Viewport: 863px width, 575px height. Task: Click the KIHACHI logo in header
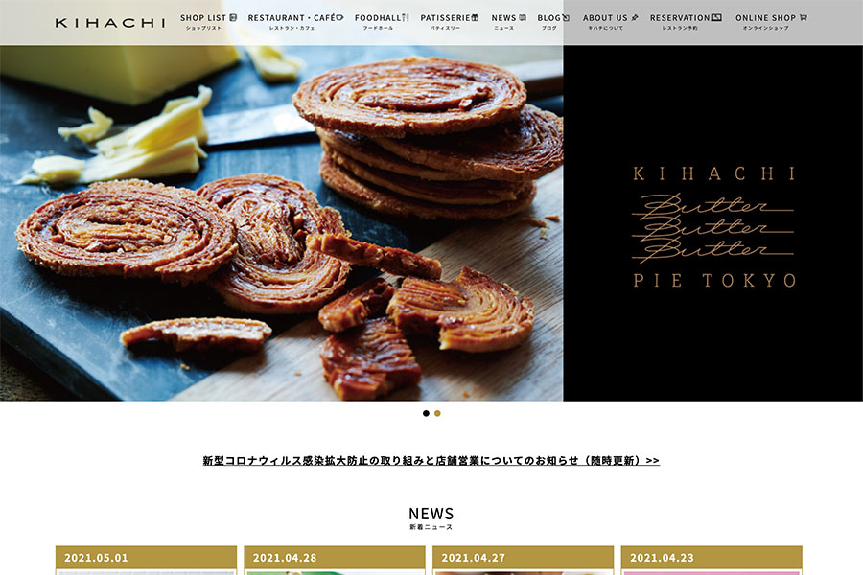110,23
